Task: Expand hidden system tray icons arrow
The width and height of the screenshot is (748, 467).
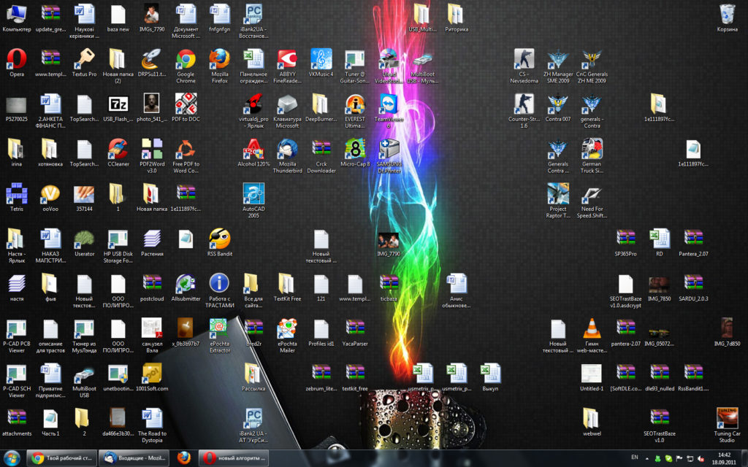Action: [x=646, y=458]
